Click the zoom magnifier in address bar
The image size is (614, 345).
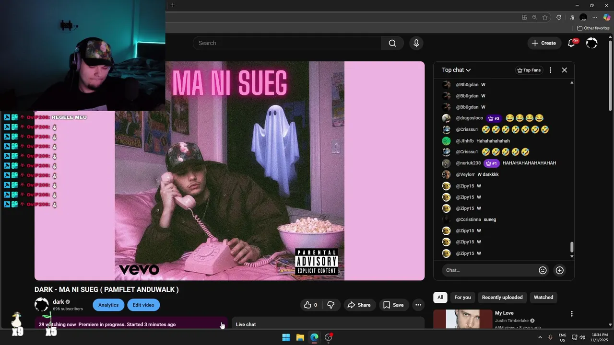tap(534, 17)
